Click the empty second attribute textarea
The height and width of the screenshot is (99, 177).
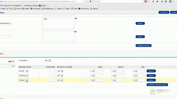59,37
